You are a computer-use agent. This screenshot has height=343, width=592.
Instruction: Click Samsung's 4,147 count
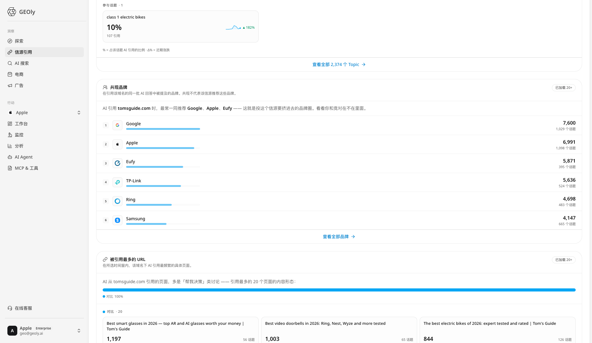(569, 218)
